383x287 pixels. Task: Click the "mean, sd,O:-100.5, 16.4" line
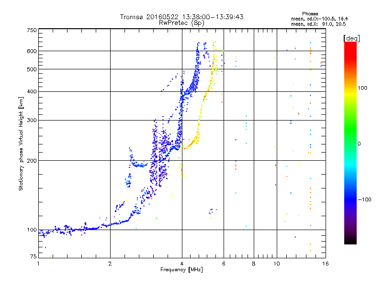(x=319, y=19)
